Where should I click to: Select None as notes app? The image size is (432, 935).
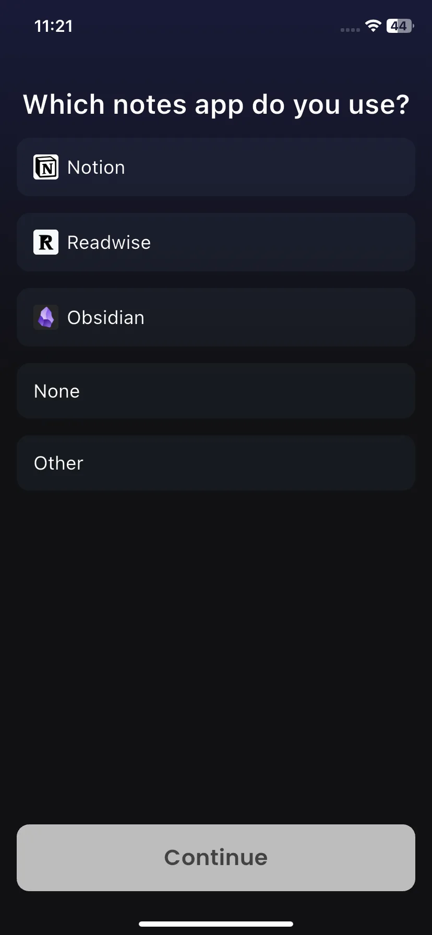(216, 391)
